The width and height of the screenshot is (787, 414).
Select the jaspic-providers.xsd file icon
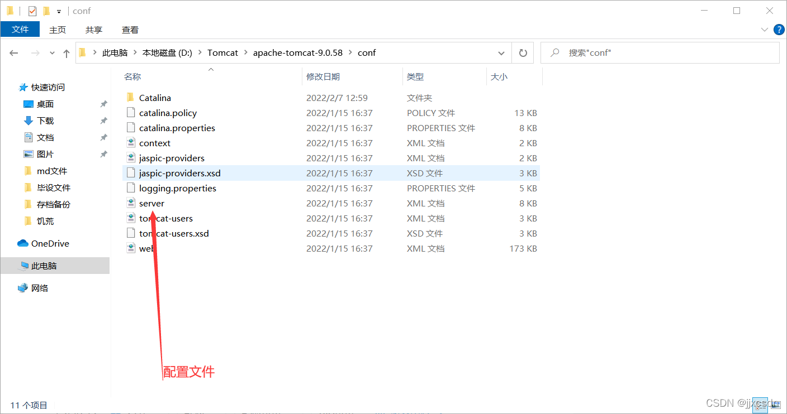tap(131, 173)
